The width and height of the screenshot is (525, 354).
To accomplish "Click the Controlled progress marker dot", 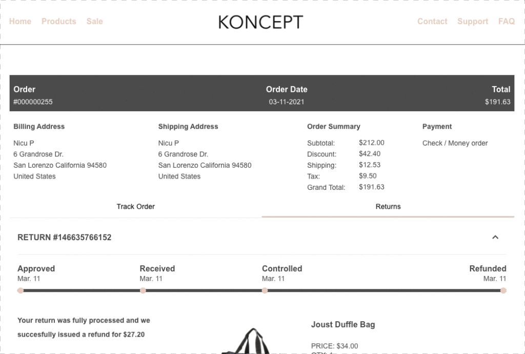I will tap(265, 290).
